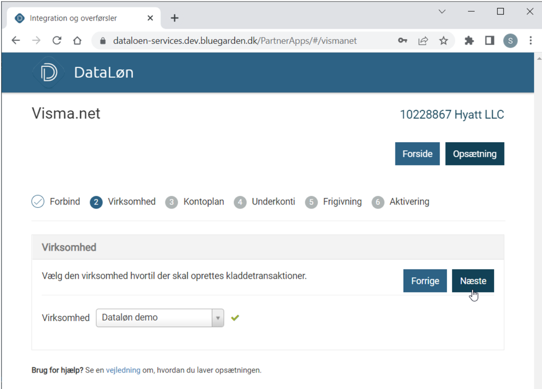
Task: Click the Virksomhed panel header
Action: [x=268, y=247]
